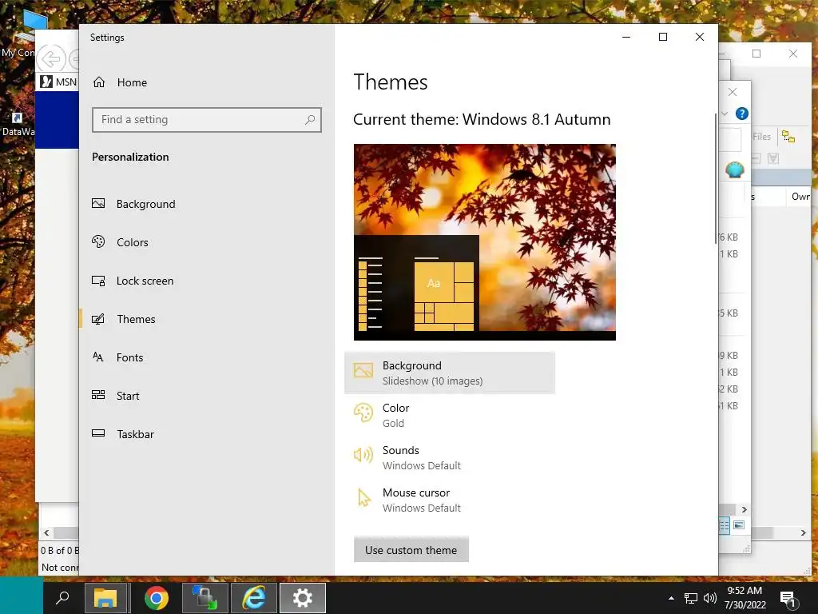Click the left scroll arrow in background window
This screenshot has width=818, height=614.
[46, 532]
